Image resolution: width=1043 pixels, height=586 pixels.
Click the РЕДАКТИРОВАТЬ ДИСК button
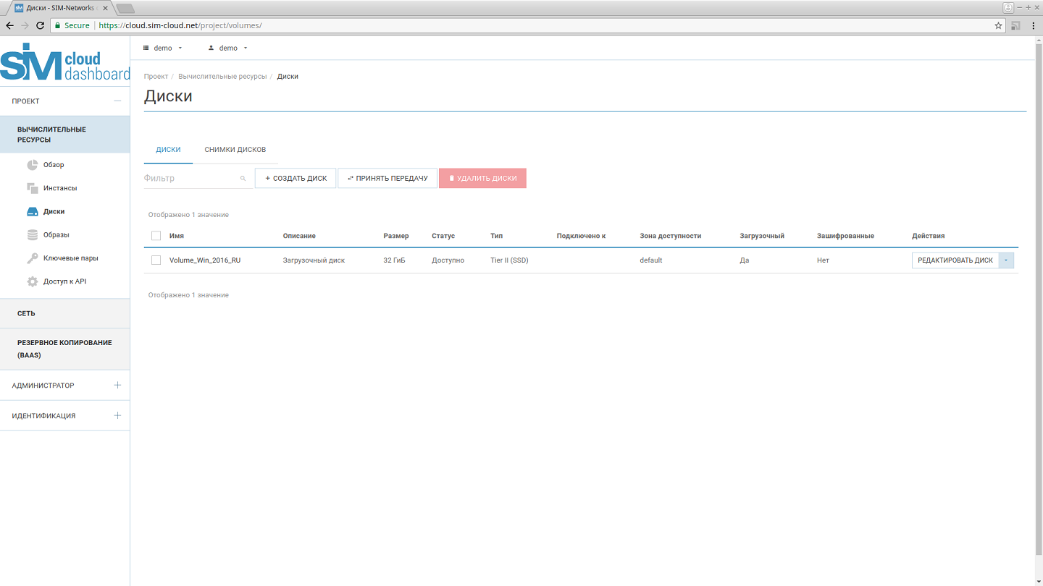click(955, 260)
